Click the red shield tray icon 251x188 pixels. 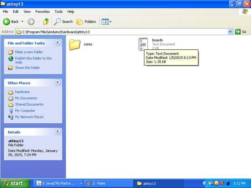tap(222, 184)
